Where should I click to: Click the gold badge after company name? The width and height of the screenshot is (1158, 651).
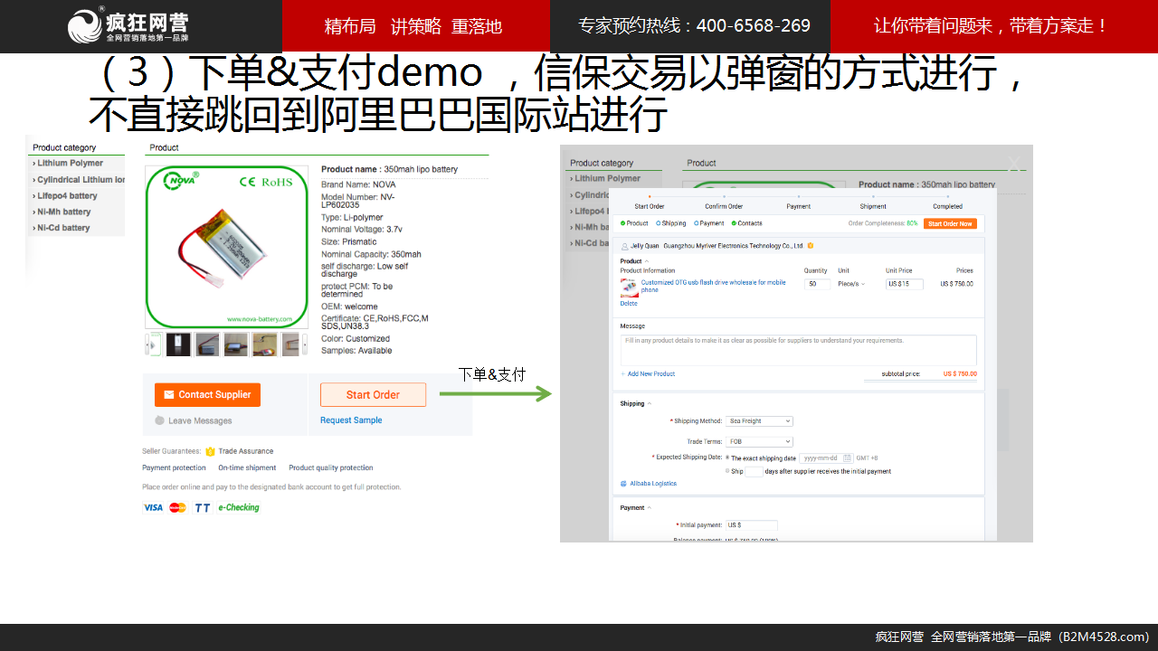[810, 245]
